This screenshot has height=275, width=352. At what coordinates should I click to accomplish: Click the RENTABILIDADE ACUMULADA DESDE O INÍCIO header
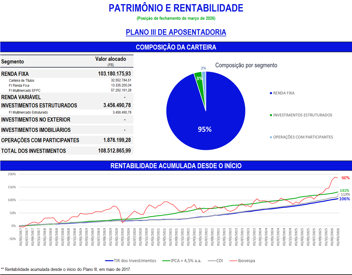point(176,166)
